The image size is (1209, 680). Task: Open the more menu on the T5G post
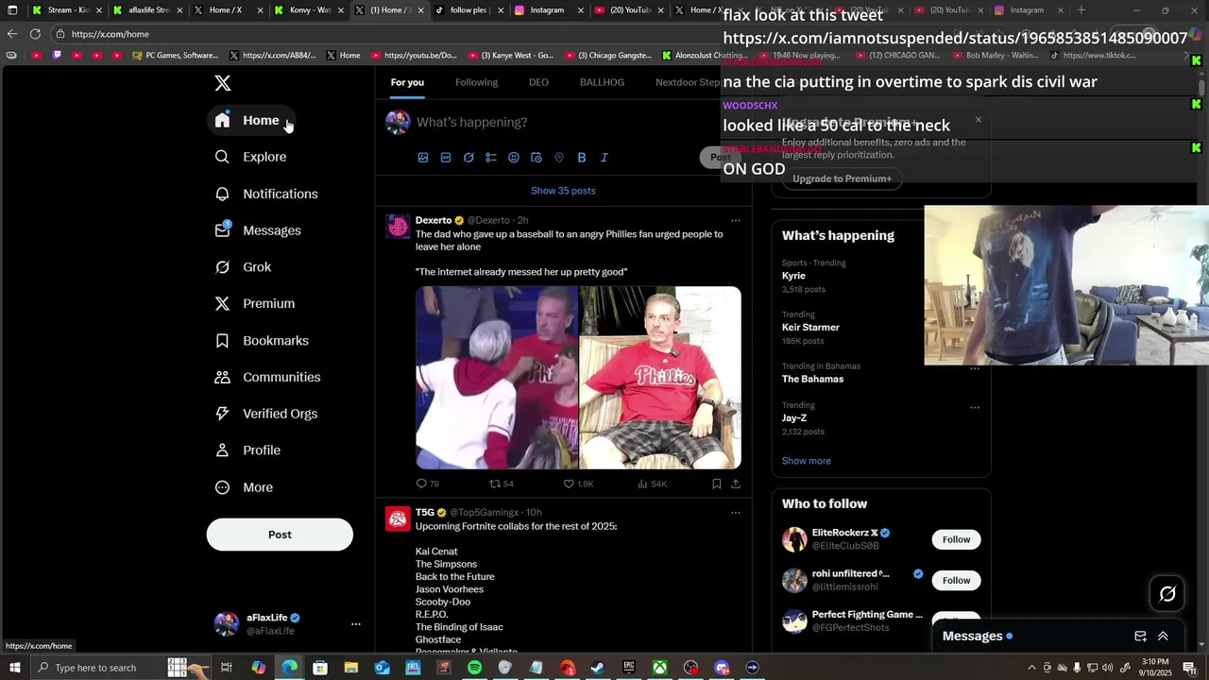pyautogui.click(x=735, y=513)
